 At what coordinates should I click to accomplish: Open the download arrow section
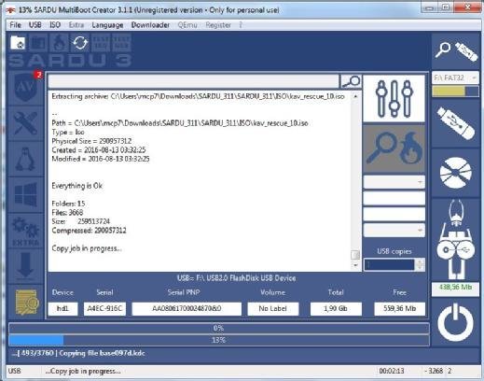pos(25,266)
